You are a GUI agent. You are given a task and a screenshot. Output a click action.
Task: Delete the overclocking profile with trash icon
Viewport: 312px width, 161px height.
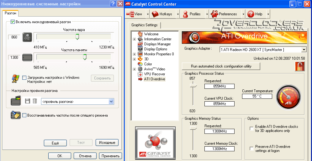[35, 101]
